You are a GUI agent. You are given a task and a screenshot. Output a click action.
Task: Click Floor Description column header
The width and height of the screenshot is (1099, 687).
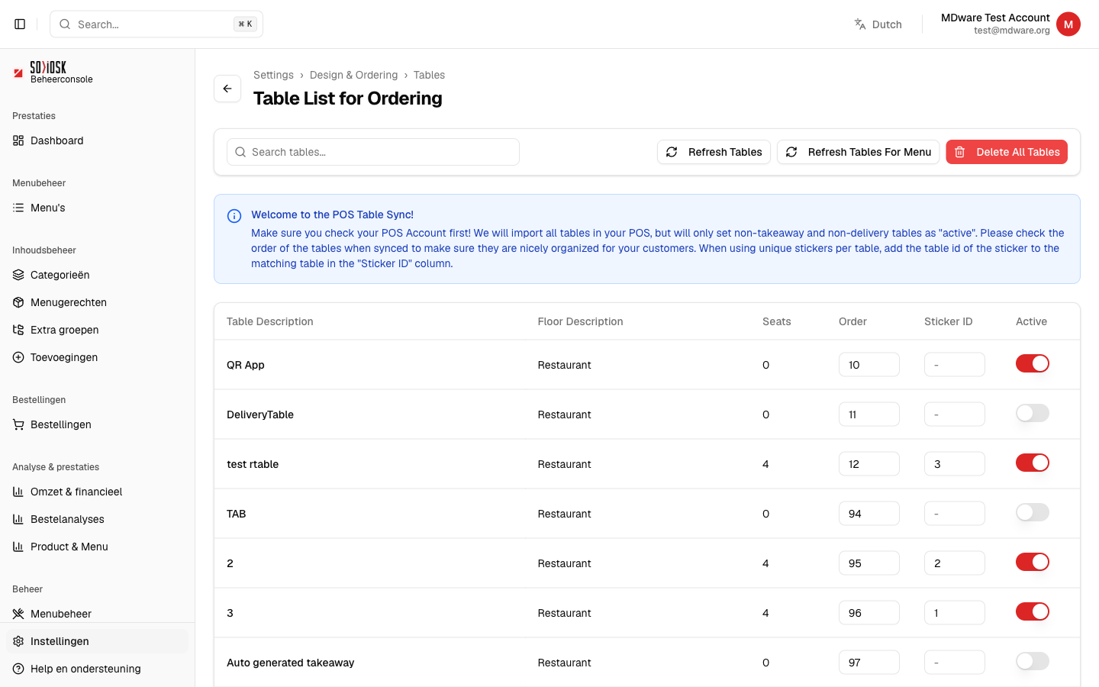pyautogui.click(x=580, y=321)
